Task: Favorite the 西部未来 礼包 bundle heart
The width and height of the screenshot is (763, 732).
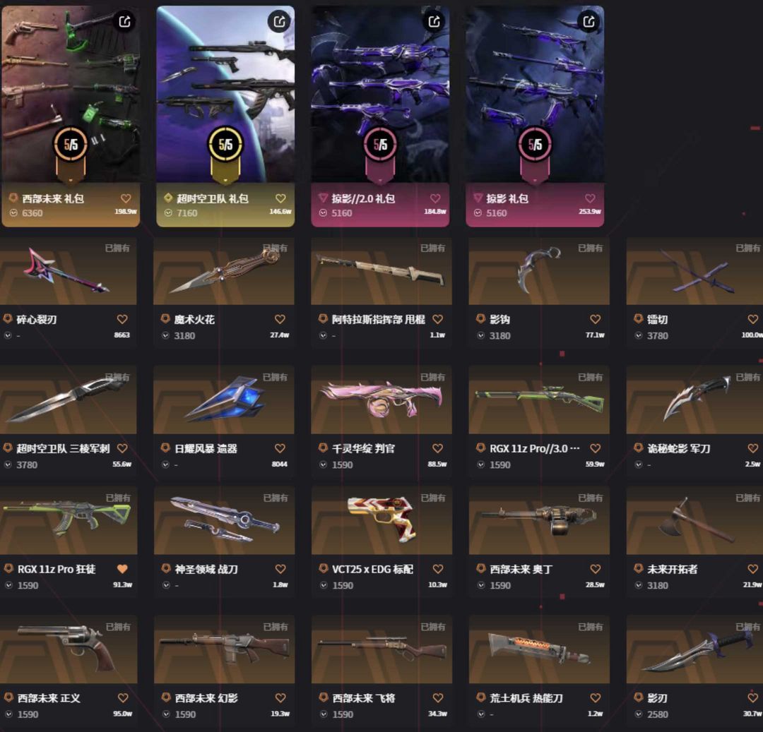Action: point(126,198)
